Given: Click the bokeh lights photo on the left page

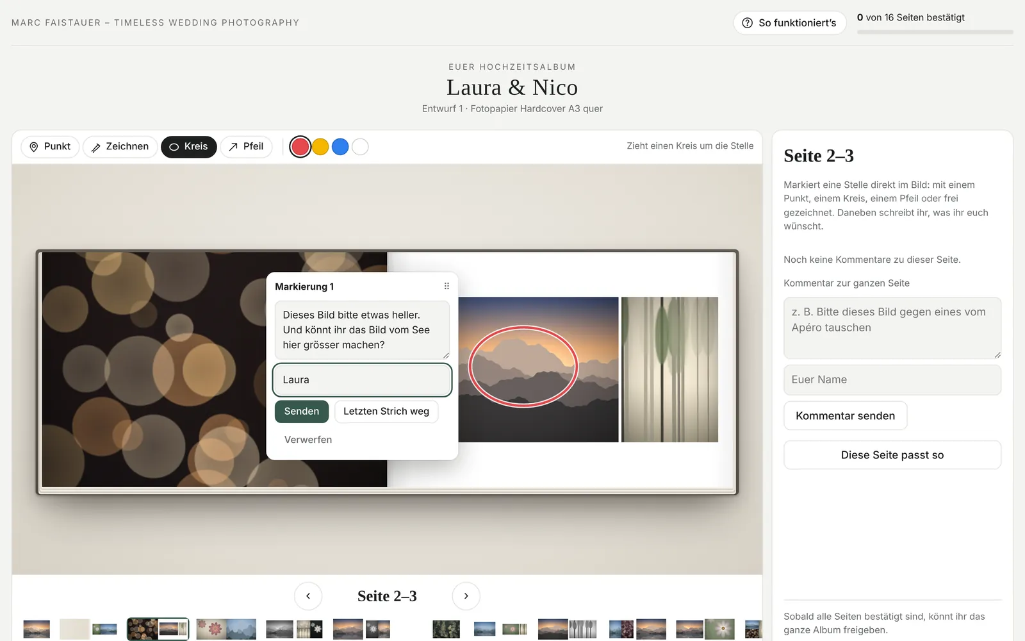Looking at the screenshot, I should [215, 369].
